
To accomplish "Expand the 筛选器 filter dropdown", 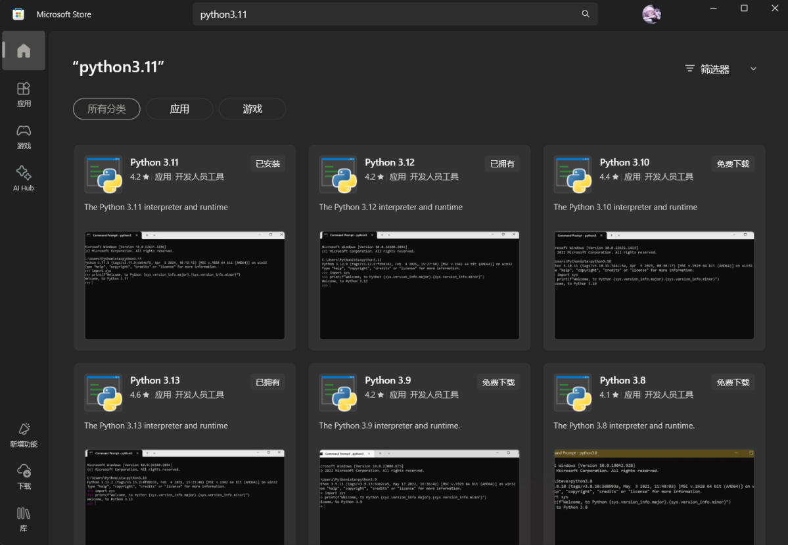I will pyautogui.click(x=720, y=69).
